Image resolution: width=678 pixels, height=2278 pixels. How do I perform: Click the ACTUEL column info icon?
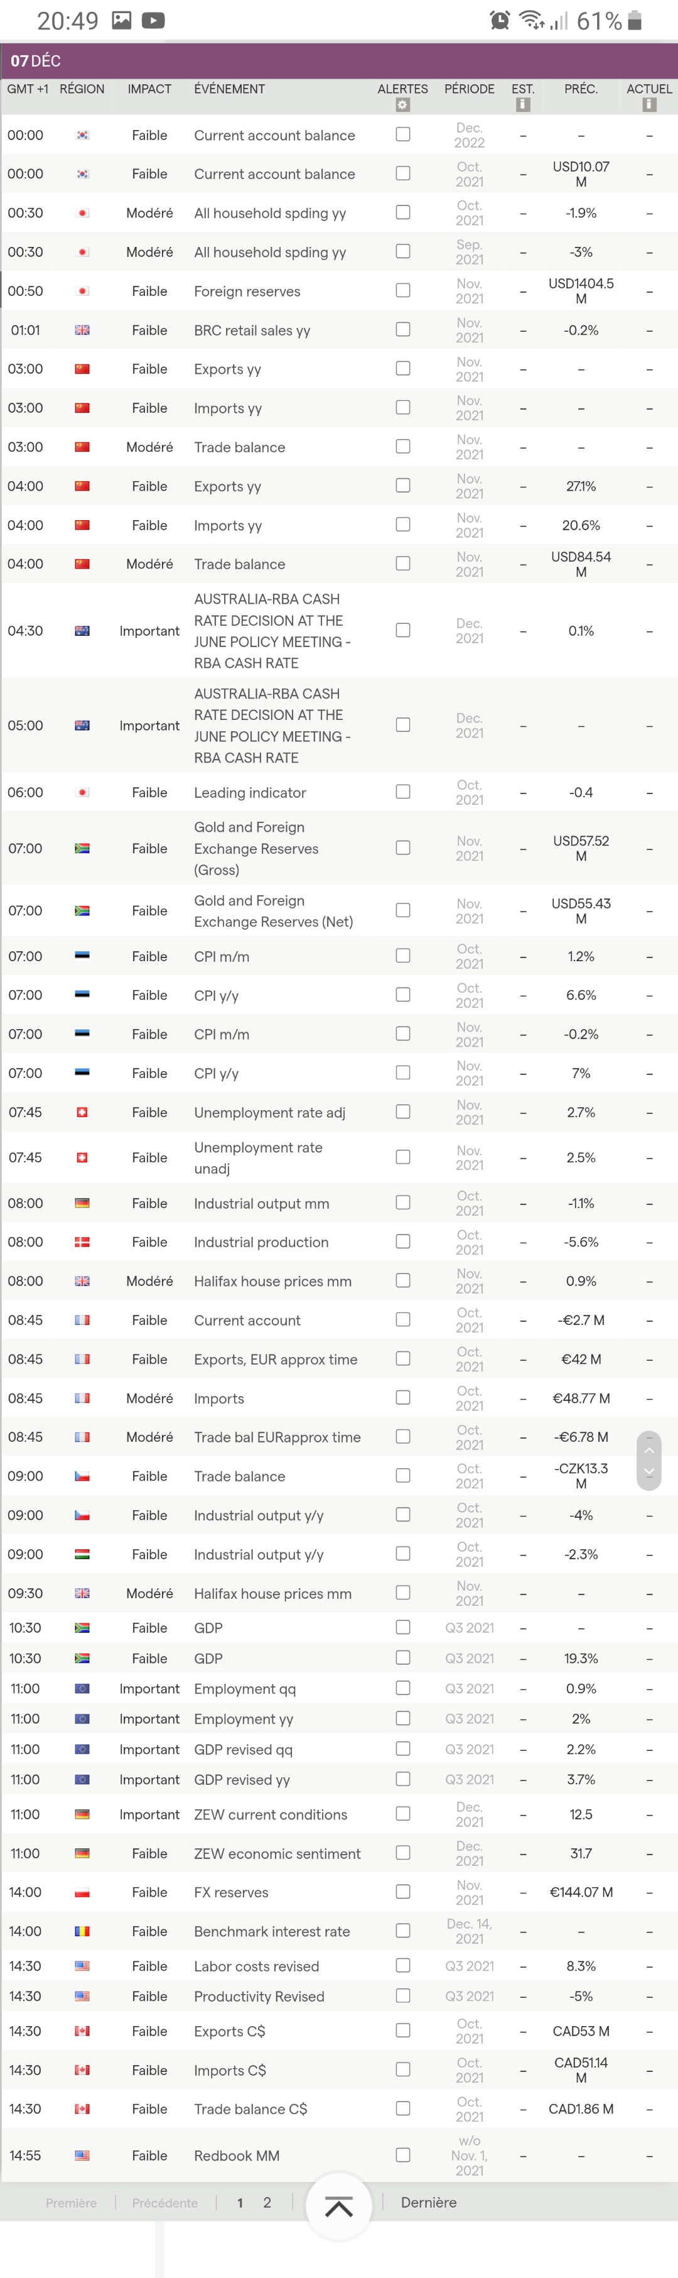point(649,106)
